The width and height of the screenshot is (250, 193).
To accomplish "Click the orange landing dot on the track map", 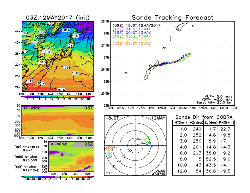I will pos(190,54).
